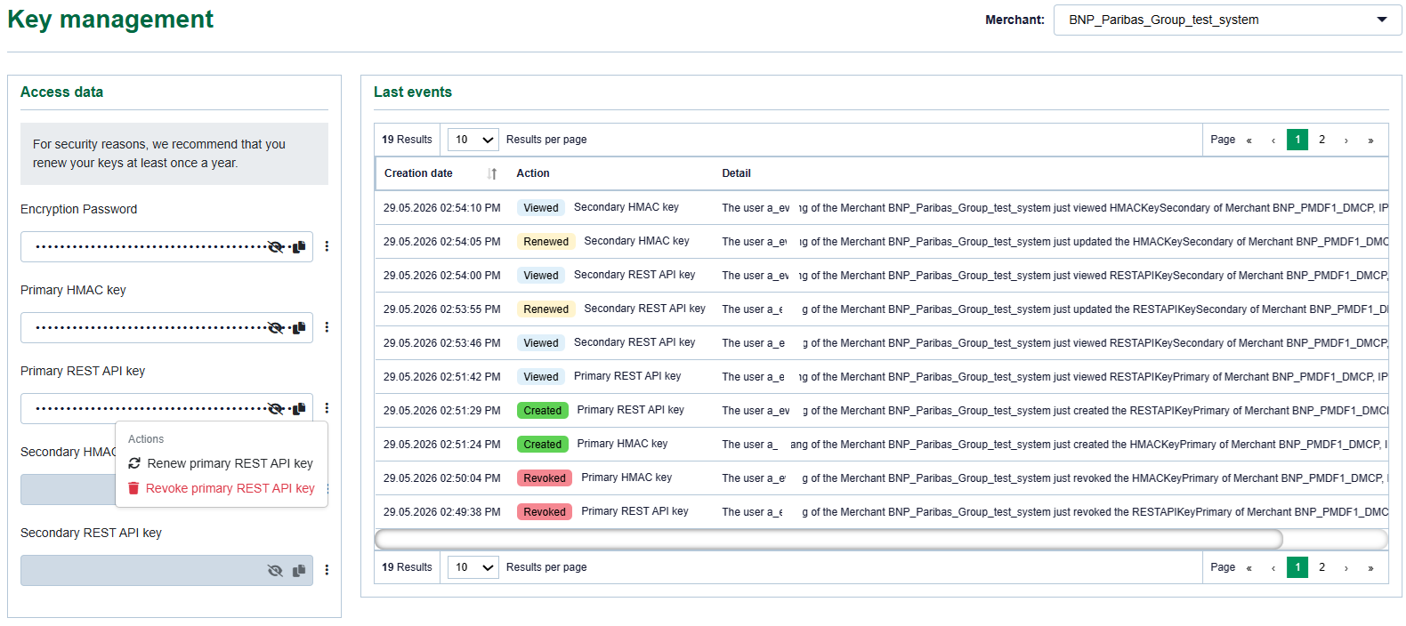Go to page 2 in top pagination

1321,140
